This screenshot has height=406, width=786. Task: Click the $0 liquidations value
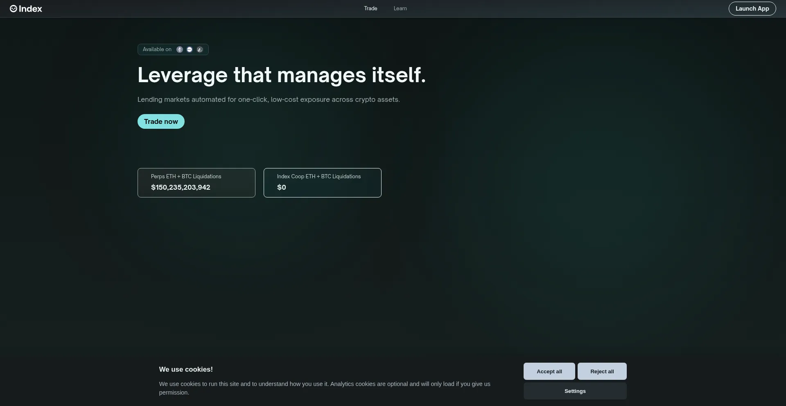click(282, 187)
